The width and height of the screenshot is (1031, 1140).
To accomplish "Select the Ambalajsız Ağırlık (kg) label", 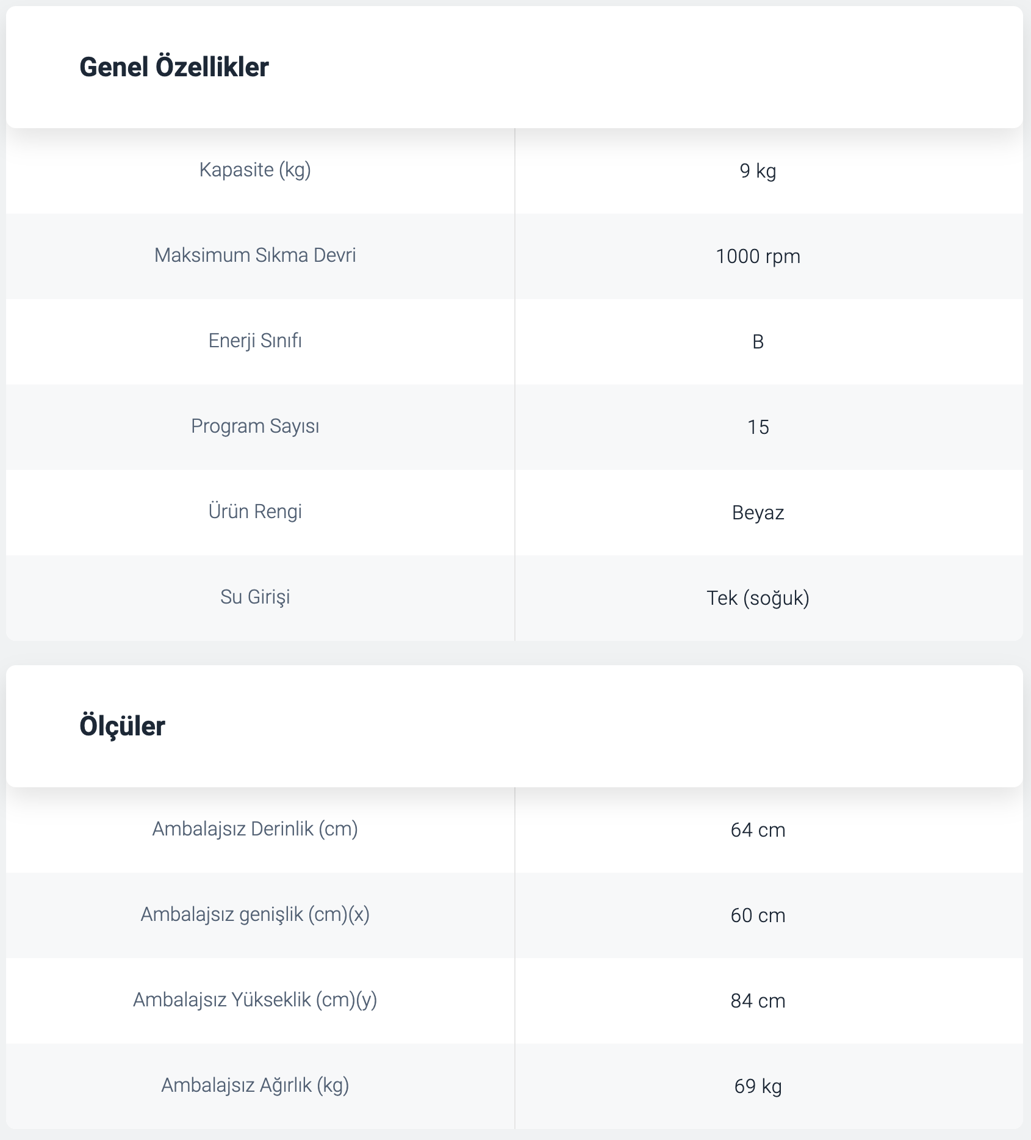I will click(x=255, y=1085).
